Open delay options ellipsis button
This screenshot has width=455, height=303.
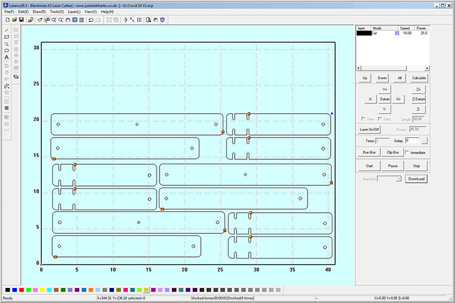pos(424,141)
